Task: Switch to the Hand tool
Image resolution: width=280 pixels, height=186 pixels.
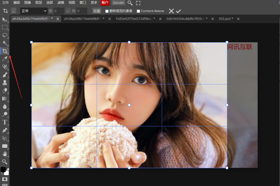Action: [x=5, y=154]
